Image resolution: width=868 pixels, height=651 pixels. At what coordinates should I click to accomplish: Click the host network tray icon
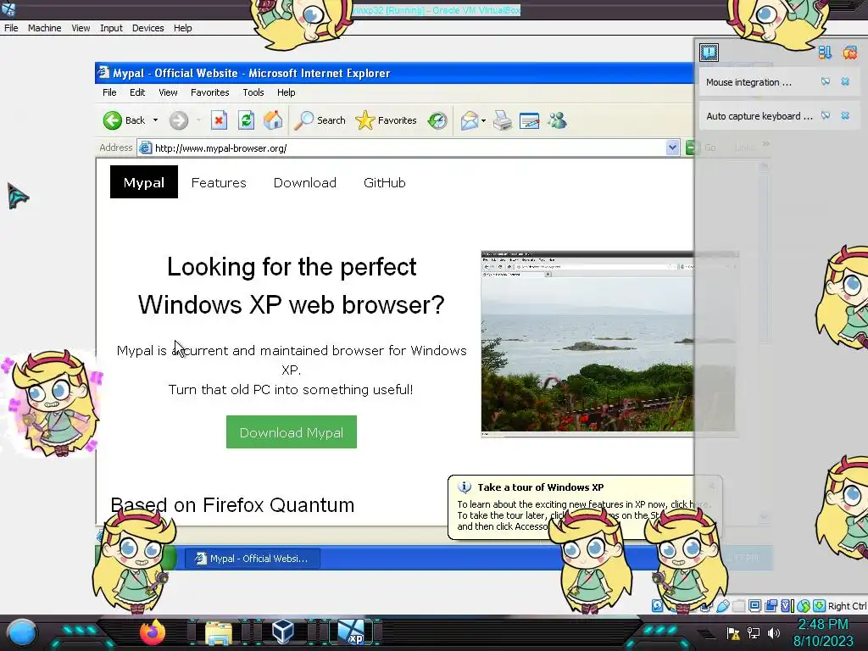[754, 632]
